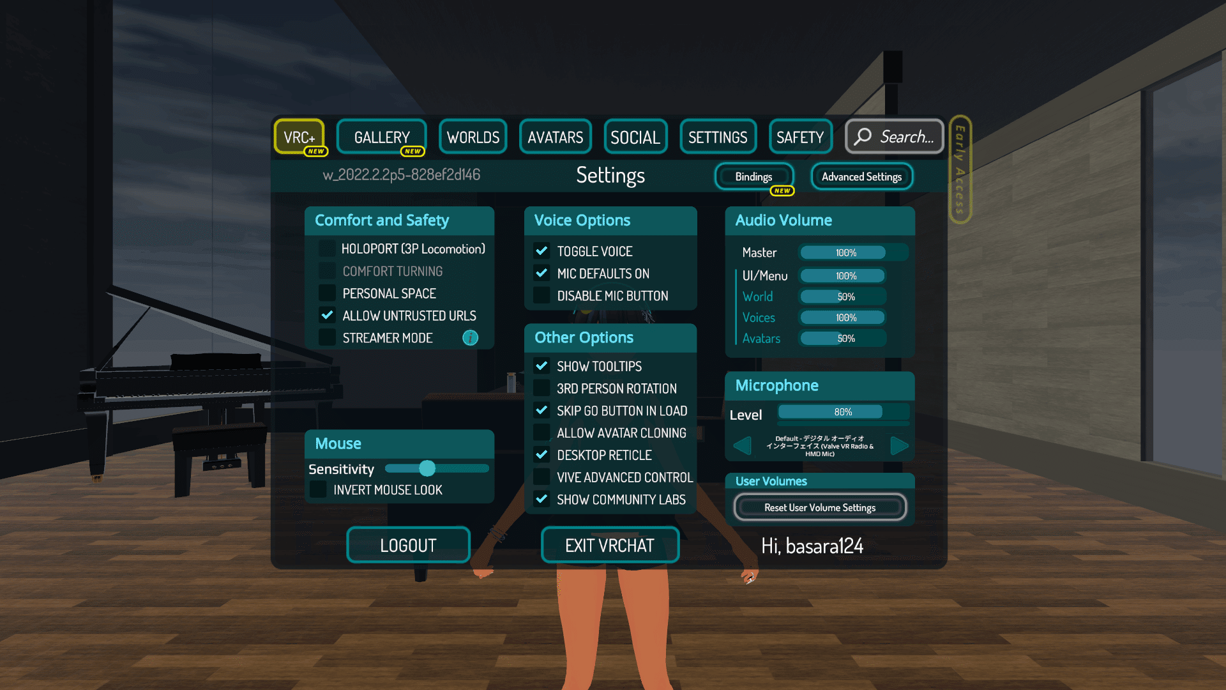Click EXIT VRCHAT button
The image size is (1226, 690).
pos(610,545)
